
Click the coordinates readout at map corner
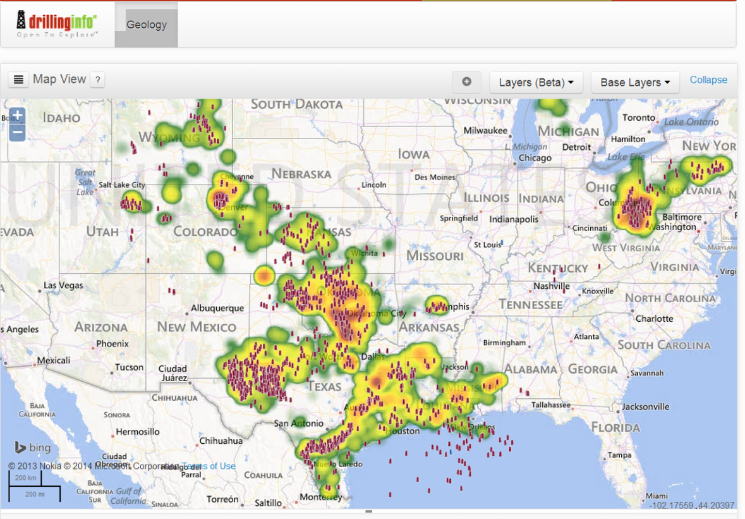pyautogui.click(x=691, y=505)
